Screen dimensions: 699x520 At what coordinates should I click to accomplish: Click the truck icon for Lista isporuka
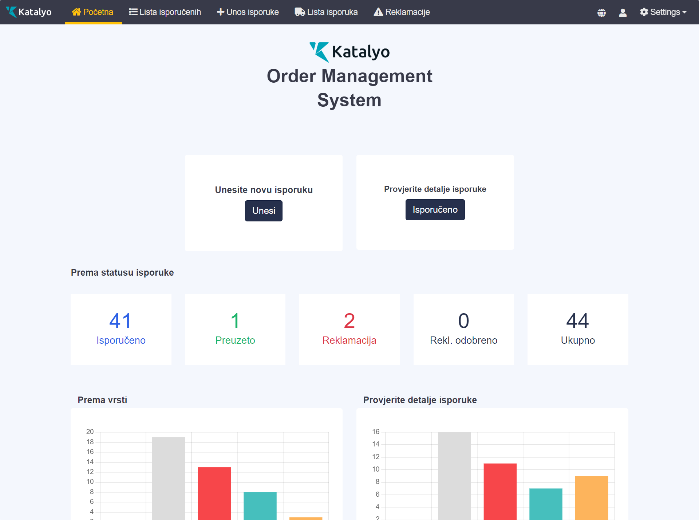pos(300,12)
